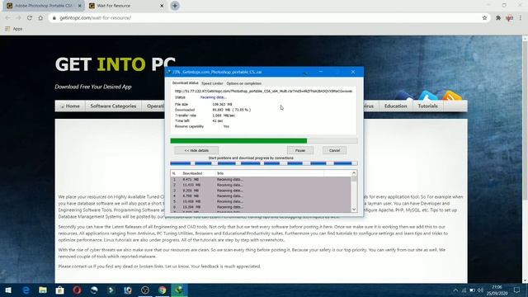Open Software Categories menu
Screen dimensions: 528x297
(113, 106)
